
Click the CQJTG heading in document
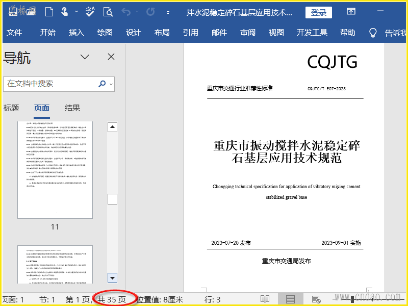pos(333,62)
